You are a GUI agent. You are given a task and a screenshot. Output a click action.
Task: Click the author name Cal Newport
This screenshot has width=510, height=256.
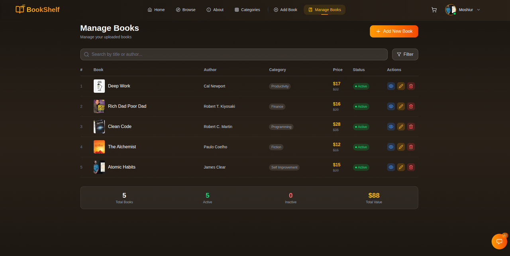click(x=214, y=86)
